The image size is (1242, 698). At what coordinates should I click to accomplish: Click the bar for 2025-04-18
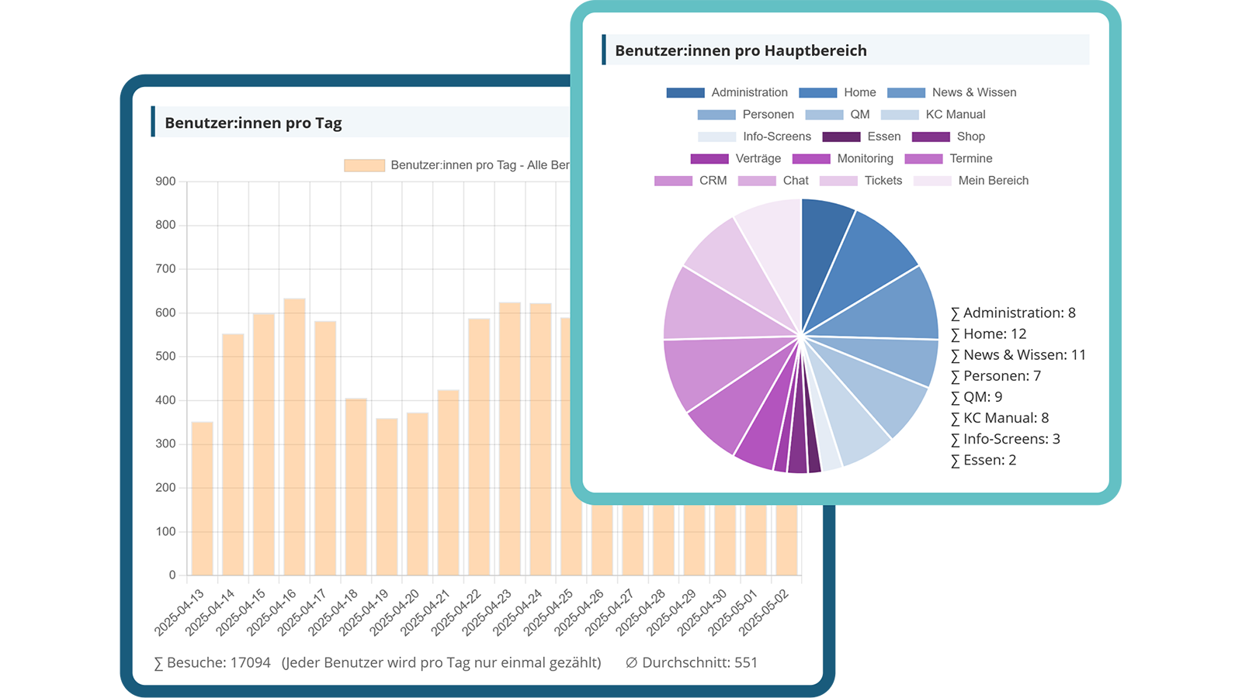coord(356,487)
